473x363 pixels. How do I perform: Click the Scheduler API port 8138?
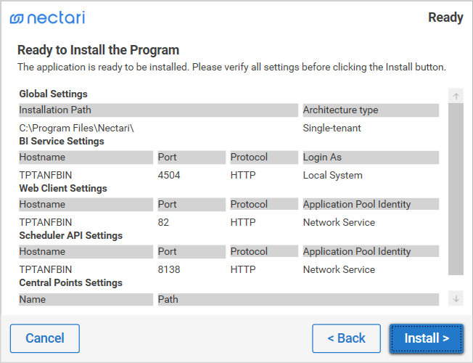(x=169, y=269)
